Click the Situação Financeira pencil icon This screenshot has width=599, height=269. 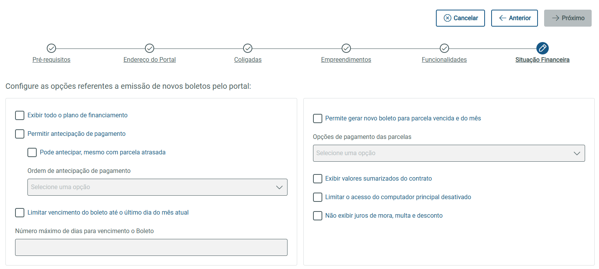coord(543,48)
